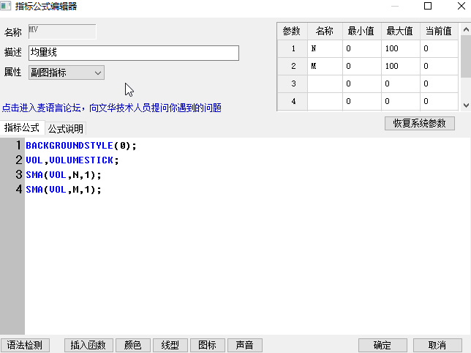Open the 公式说明 tab
The height and width of the screenshot is (353, 471).
[66, 129]
